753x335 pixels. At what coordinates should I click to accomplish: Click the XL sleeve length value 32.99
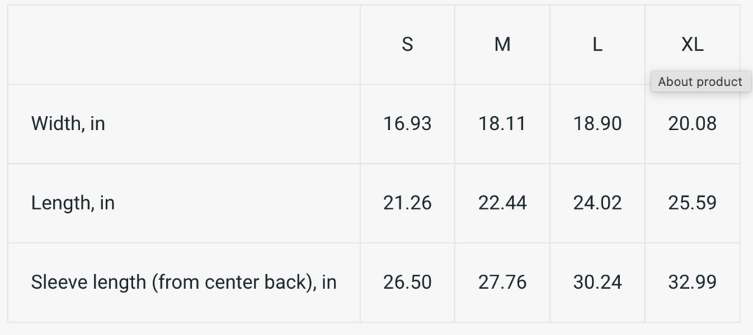692,282
